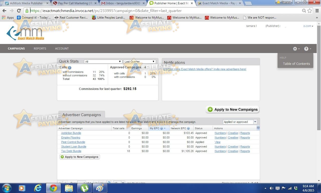Image resolution: width=321 pixels, height=193 pixels.
Task: Click the Exact Match Media logo
Action: [x=25, y=33]
